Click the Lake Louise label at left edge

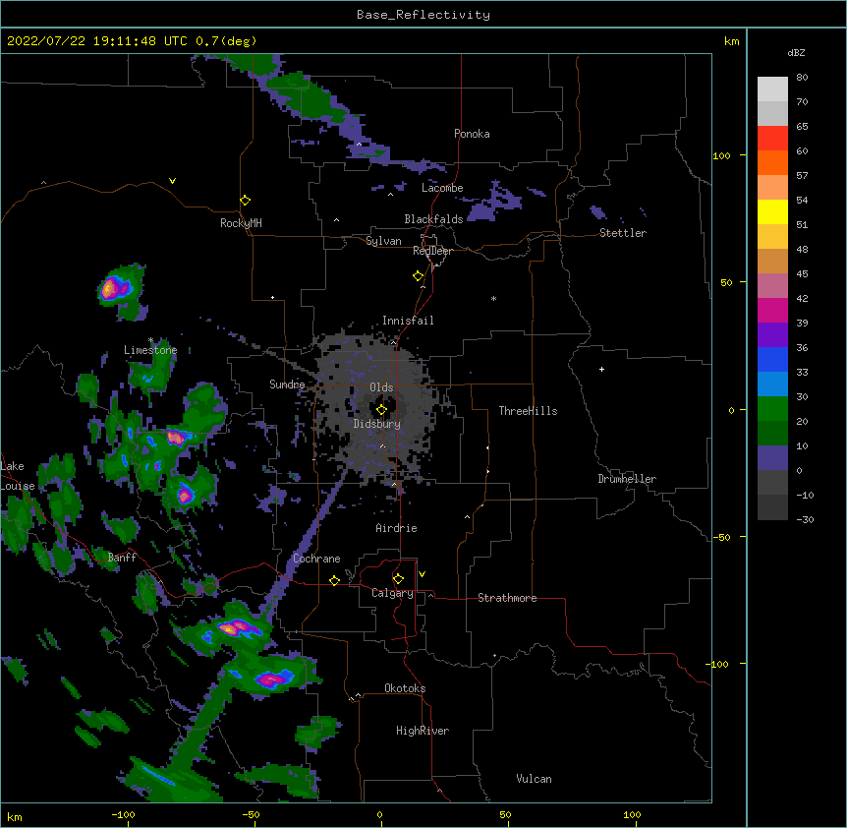click(x=18, y=476)
